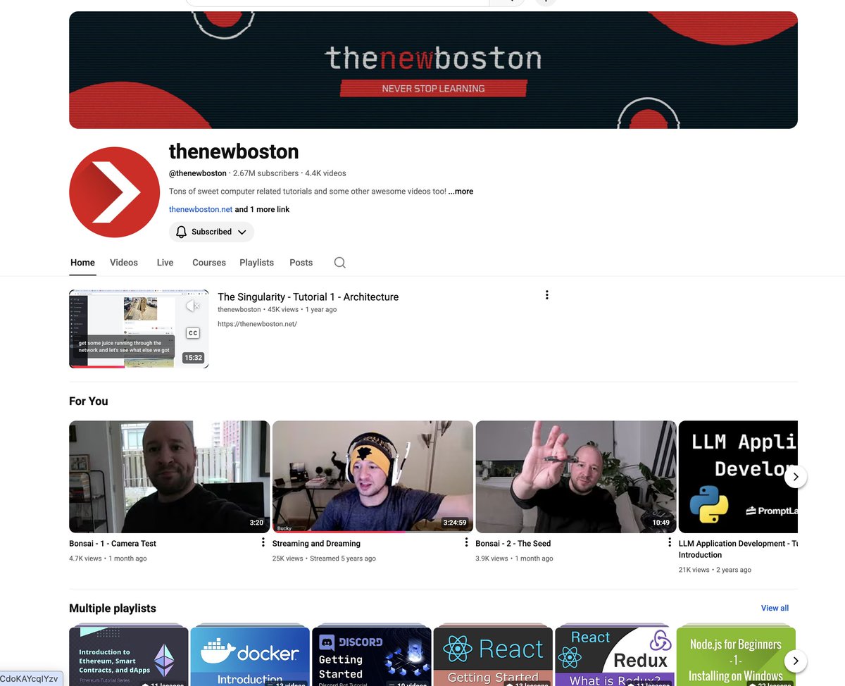Expand the Subscribed dropdown chevron

[x=242, y=232]
